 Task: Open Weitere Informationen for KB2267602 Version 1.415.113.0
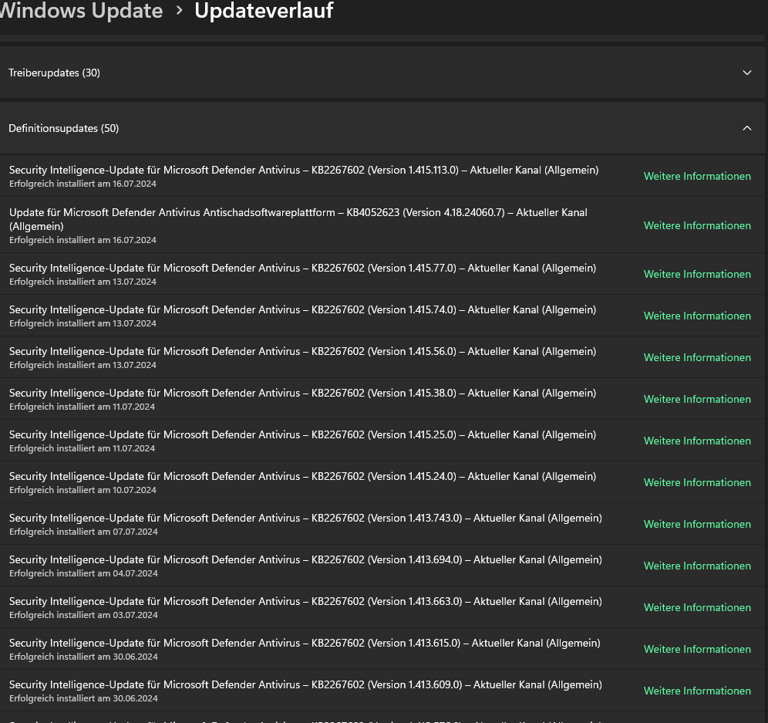pyautogui.click(x=697, y=176)
